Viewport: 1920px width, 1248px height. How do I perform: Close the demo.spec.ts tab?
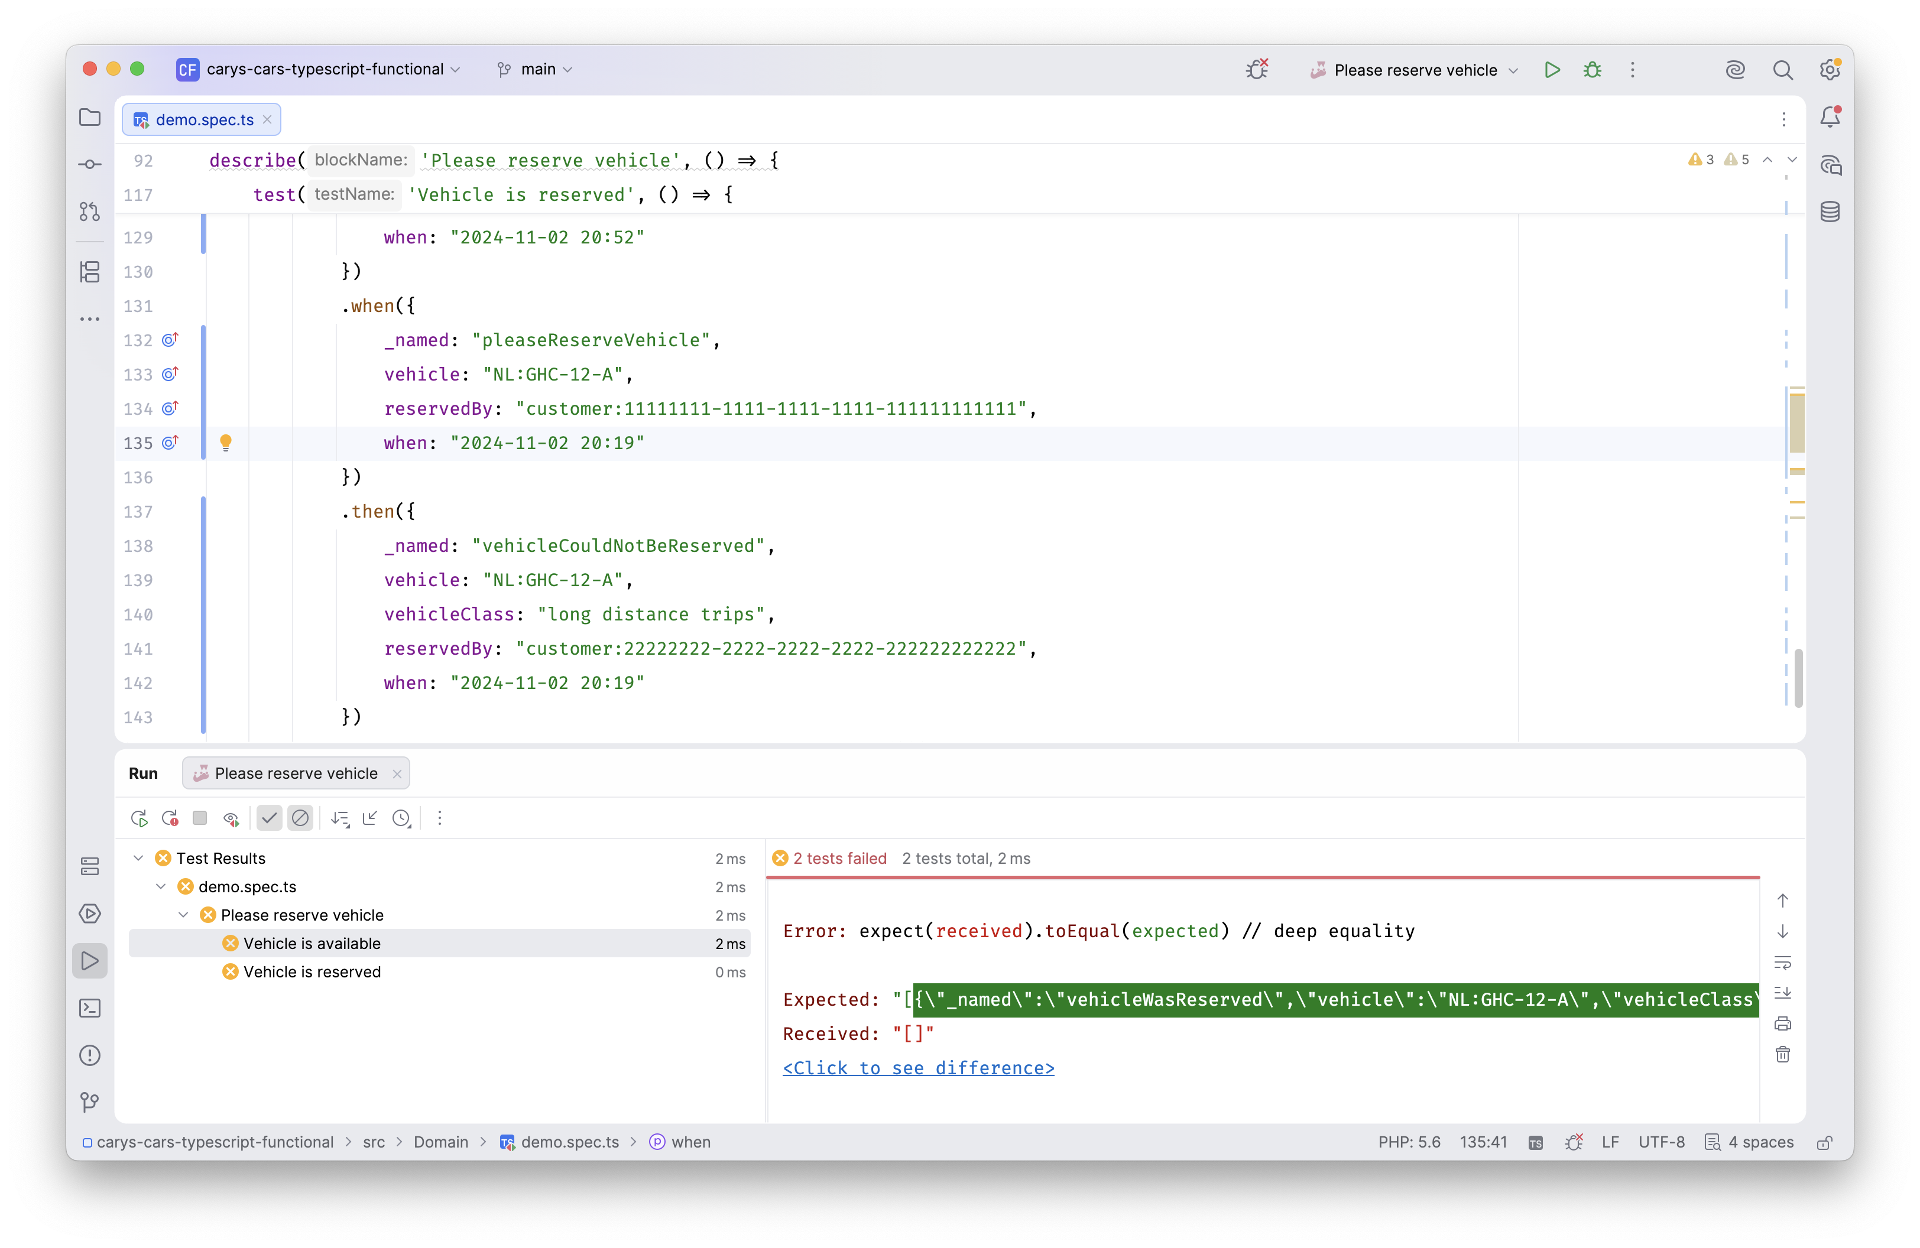pyautogui.click(x=267, y=119)
